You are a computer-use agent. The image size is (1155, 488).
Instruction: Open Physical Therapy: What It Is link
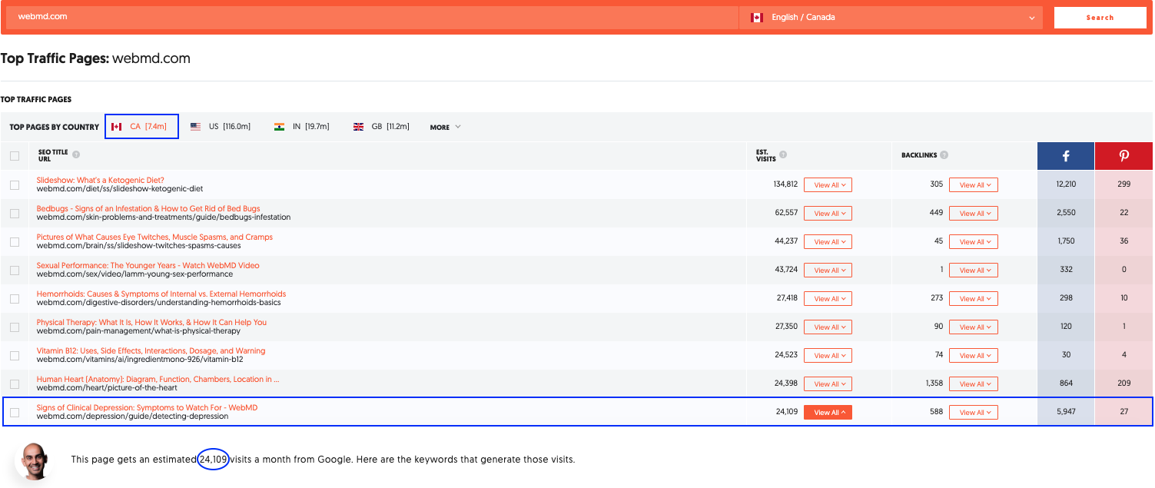coord(152,323)
